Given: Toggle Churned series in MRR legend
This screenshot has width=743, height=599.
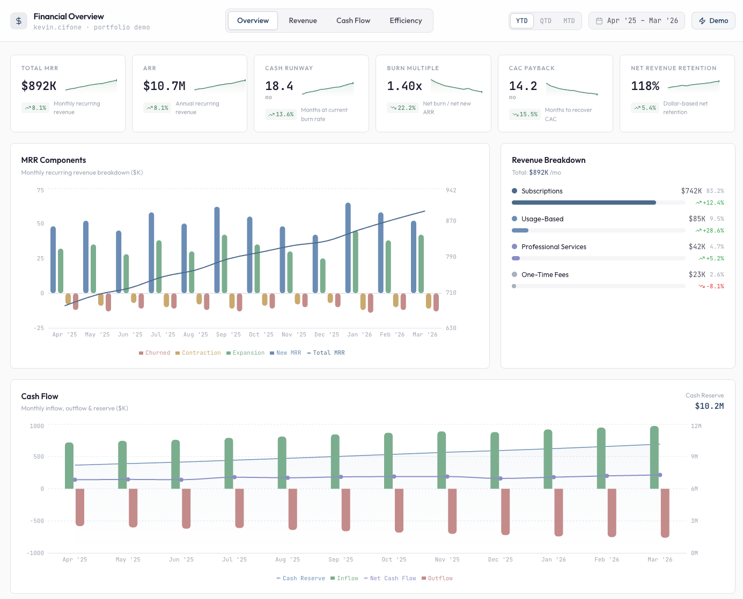Looking at the screenshot, I should [x=155, y=353].
